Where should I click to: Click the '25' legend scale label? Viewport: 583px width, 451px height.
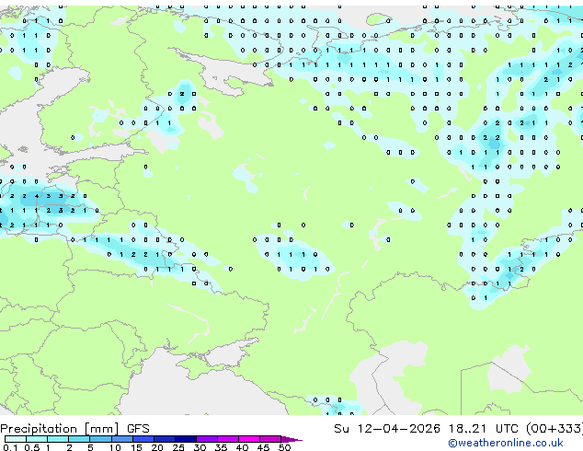tap(178, 447)
